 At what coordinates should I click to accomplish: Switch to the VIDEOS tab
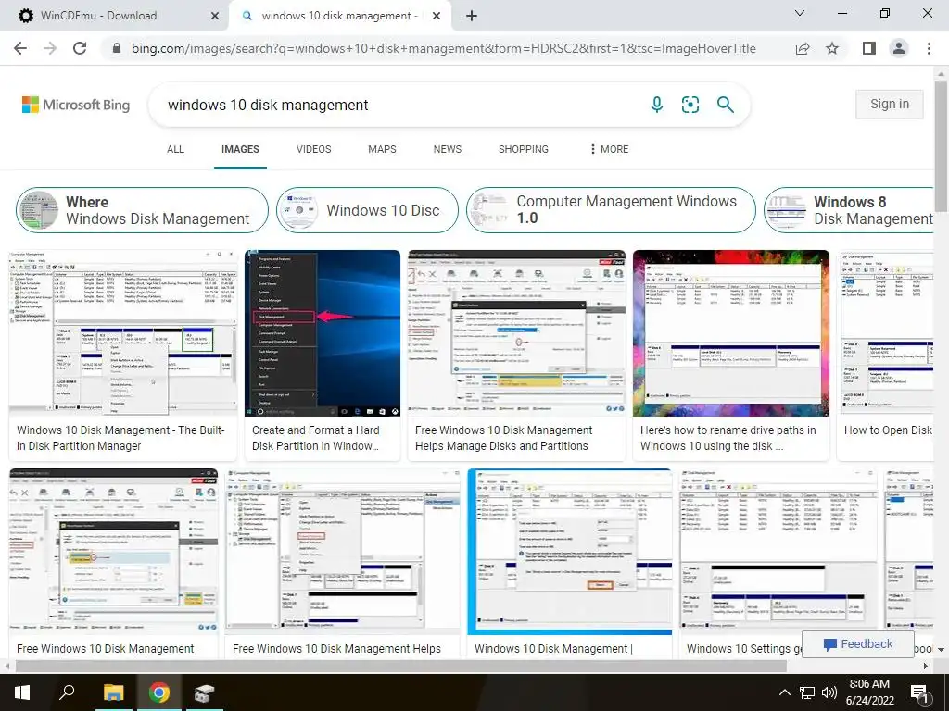click(x=313, y=149)
